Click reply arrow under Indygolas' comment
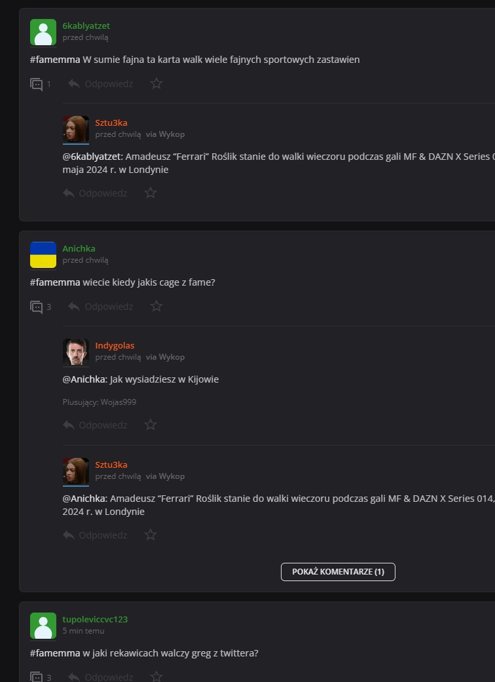This screenshot has width=495, height=682. pyautogui.click(x=69, y=425)
